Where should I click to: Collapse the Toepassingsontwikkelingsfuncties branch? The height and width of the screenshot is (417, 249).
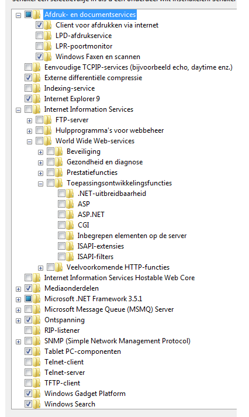[x=40, y=184]
